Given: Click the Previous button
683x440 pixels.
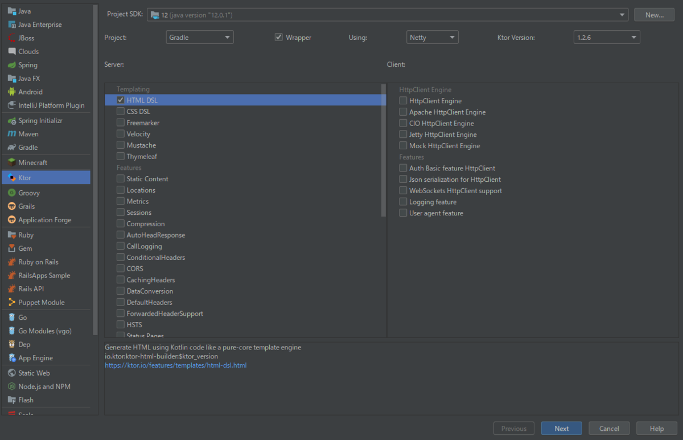Looking at the screenshot, I should (514, 429).
